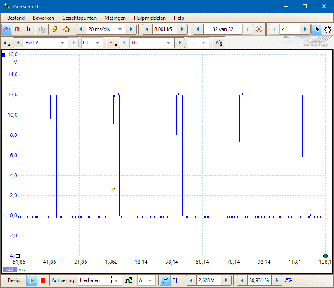Open the Hulpmiddelen menu

(x=149, y=18)
